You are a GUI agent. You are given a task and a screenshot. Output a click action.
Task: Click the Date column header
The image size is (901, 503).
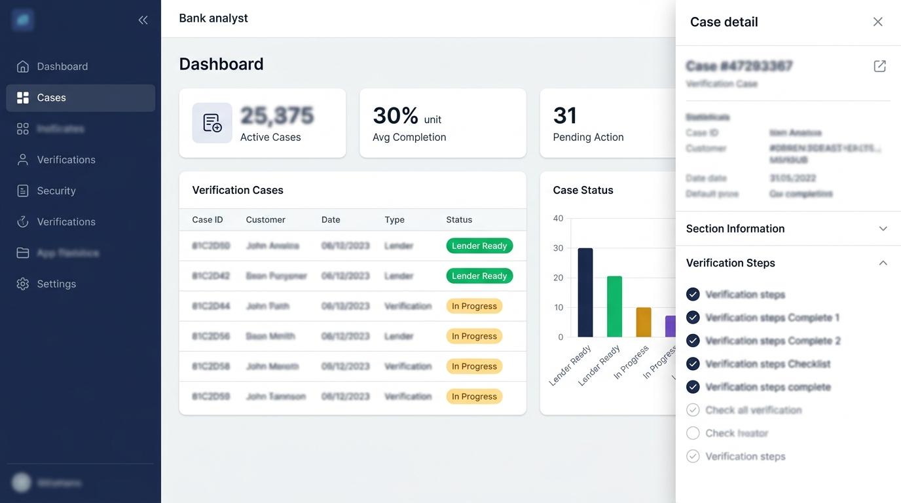(x=331, y=220)
